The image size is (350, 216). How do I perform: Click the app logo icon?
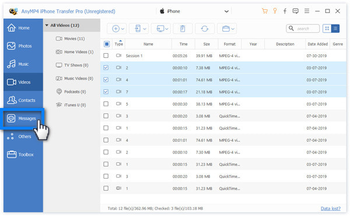[x=13, y=11]
